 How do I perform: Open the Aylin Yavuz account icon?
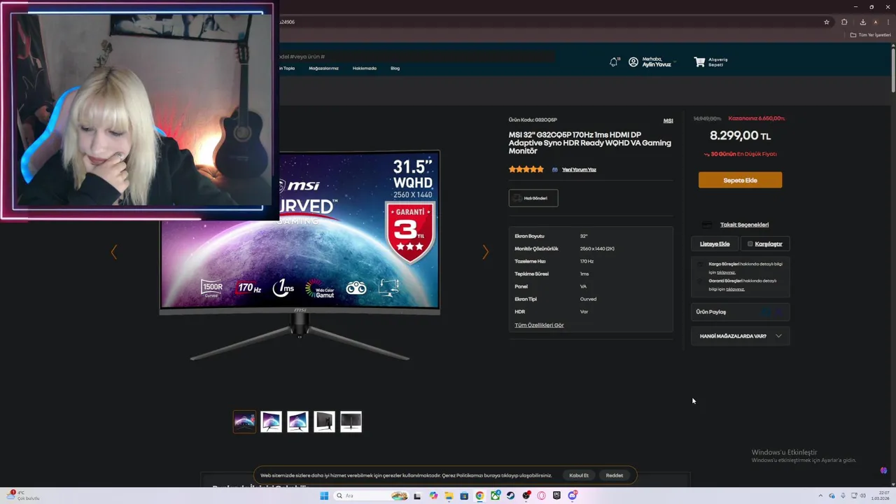click(633, 62)
